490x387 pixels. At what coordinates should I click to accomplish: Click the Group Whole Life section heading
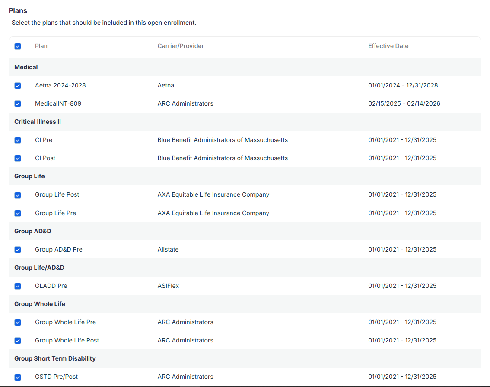click(x=40, y=304)
